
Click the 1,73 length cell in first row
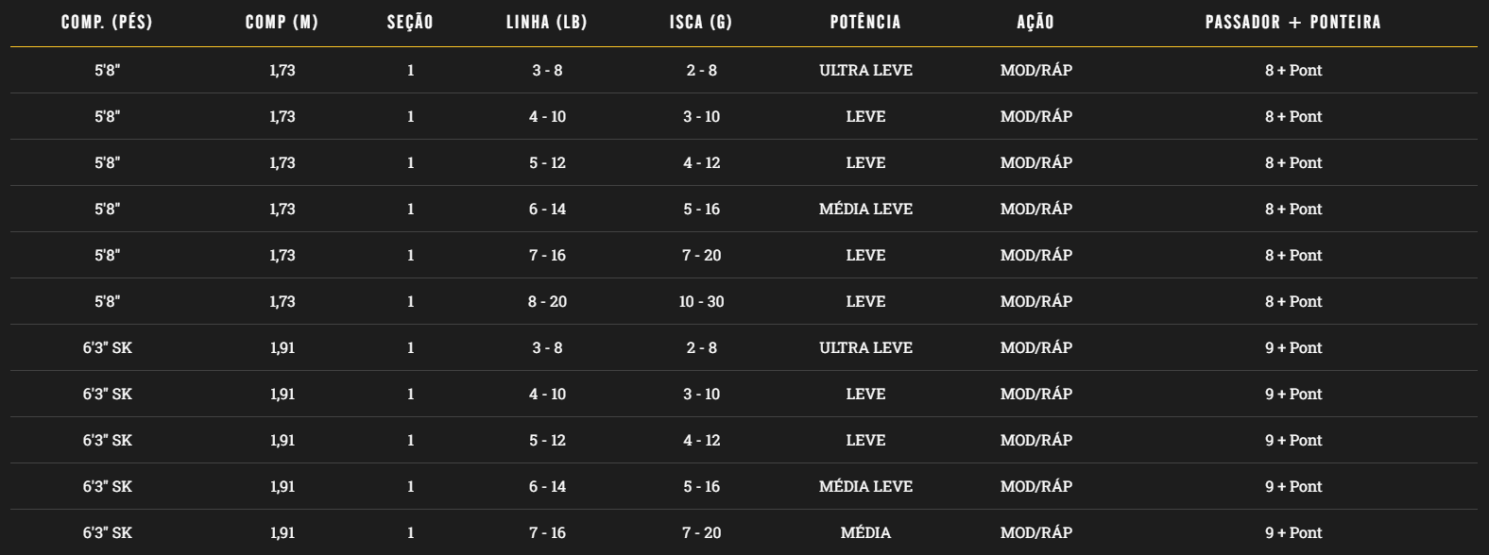coord(282,70)
